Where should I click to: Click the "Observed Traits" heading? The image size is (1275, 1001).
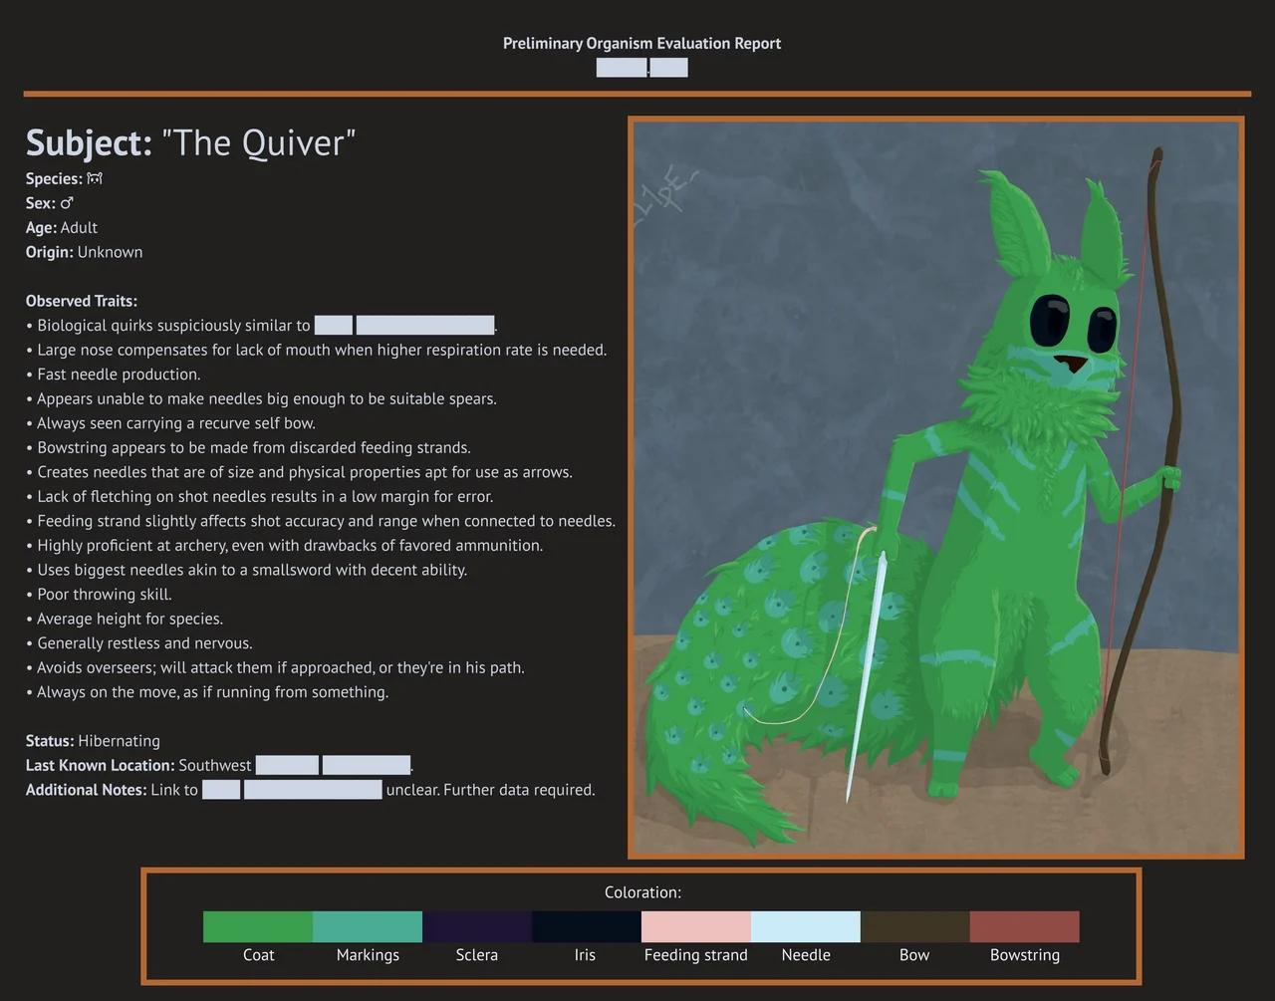81,300
